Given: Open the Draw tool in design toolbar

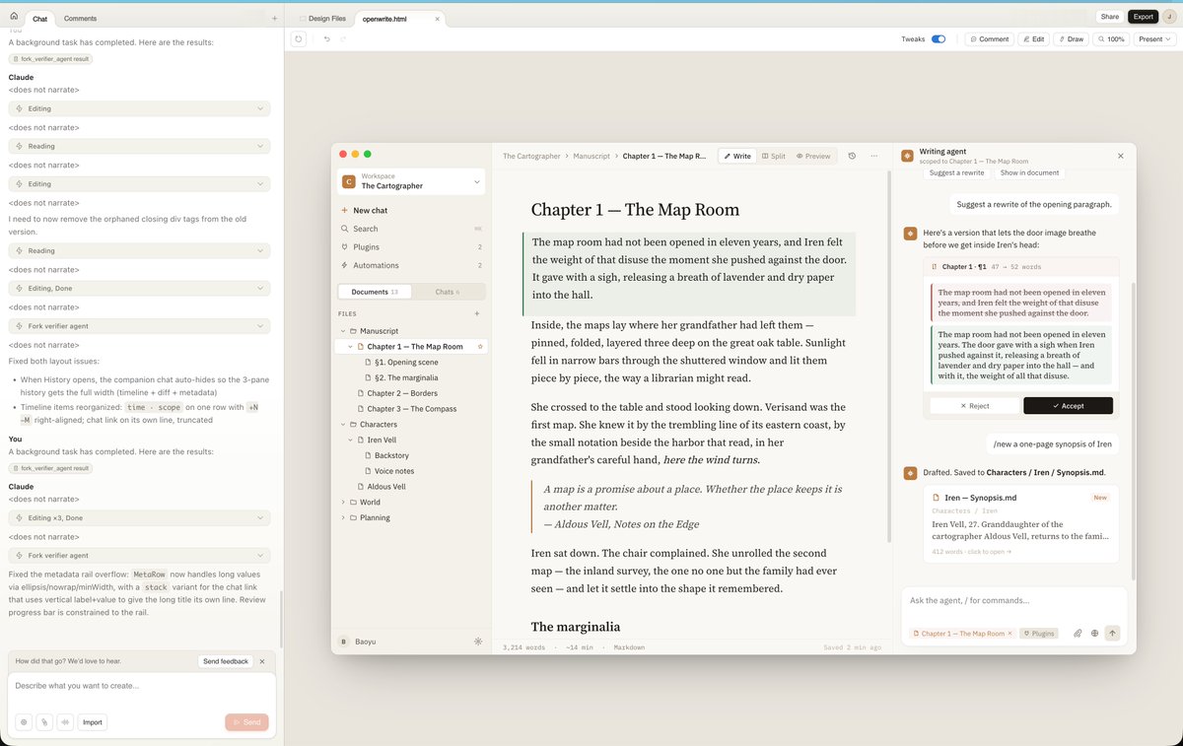Looking at the screenshot, I should pos(1071,39).
